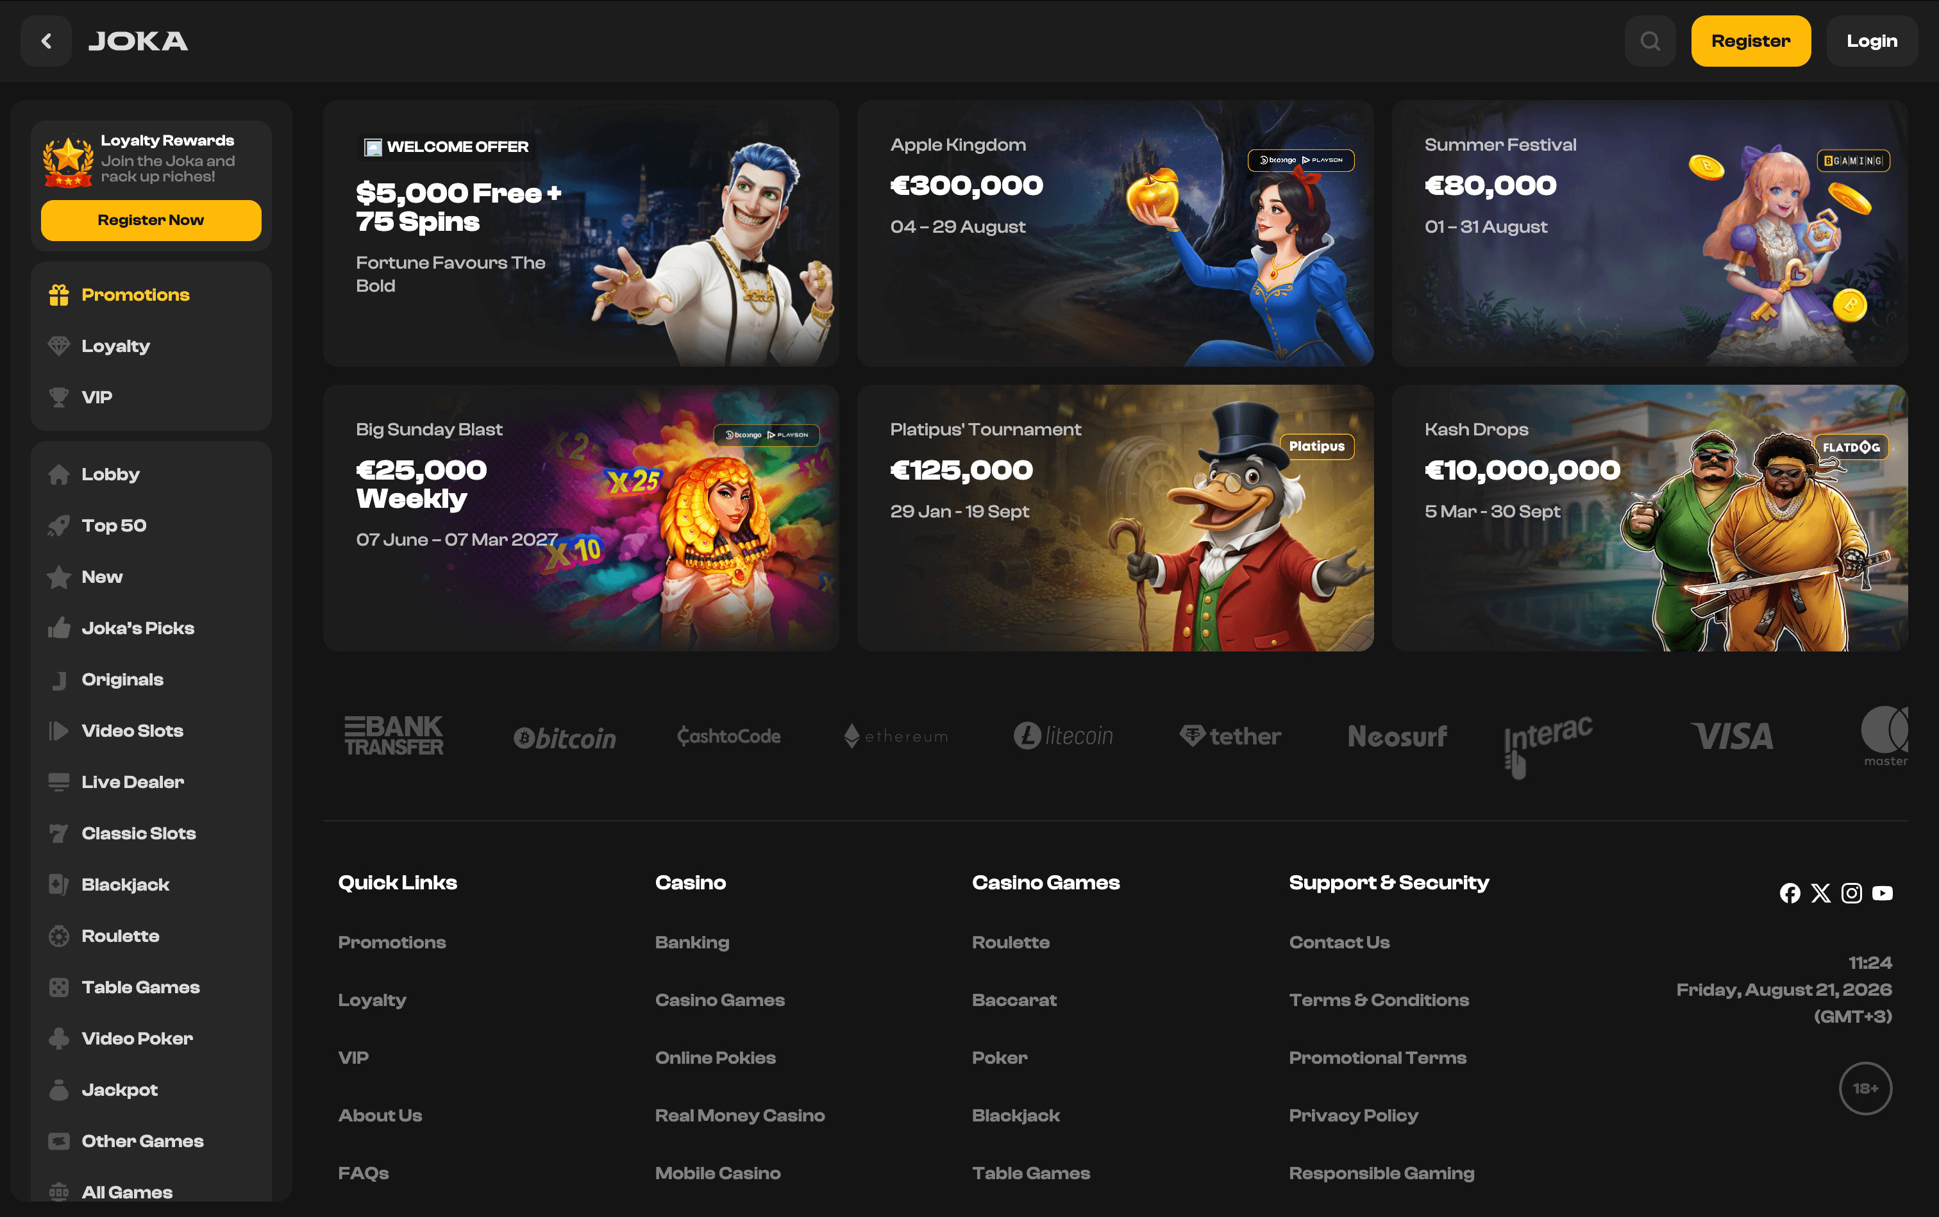
Task: Click the Loyalty diamond icon
Action: pos(59,346)
